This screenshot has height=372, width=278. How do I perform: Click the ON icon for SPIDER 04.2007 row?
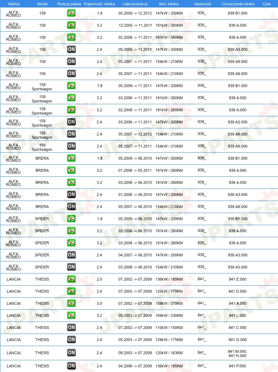[x=71, y=255]
